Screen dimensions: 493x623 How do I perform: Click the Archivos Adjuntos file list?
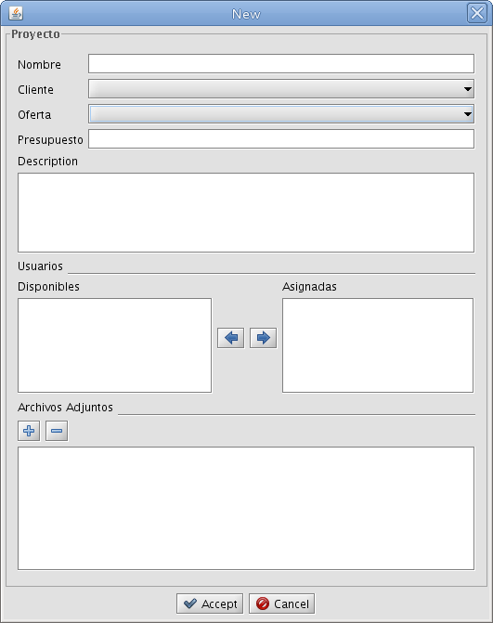(246, 508)
